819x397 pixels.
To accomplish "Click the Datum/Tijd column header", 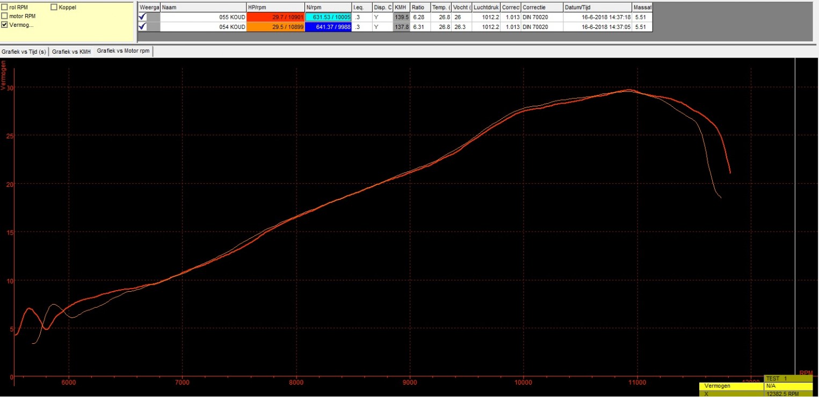I will pyautogui.click(x=597, y=8).
